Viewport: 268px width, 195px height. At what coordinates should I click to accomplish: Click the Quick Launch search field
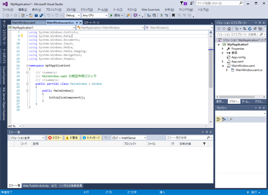point(220,3)
